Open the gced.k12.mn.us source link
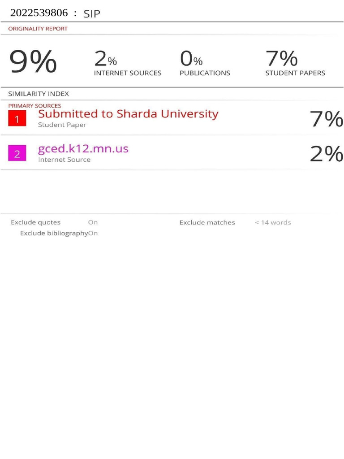 [x=83, y=149]
